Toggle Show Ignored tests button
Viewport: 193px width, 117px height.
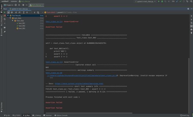12,12
